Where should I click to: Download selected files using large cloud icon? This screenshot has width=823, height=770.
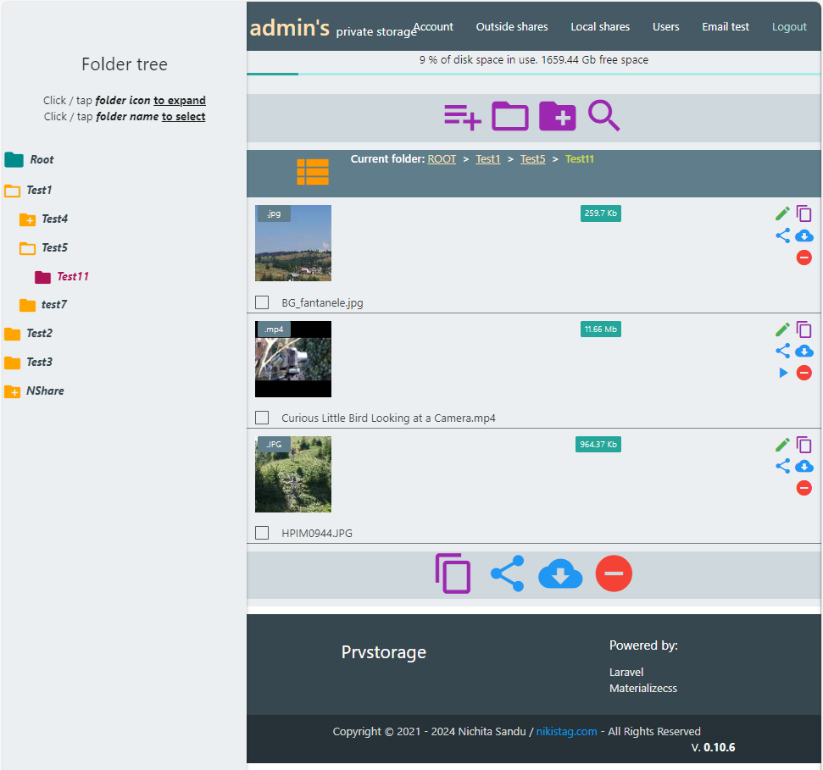pyautogui.click(x=560, y=574)
